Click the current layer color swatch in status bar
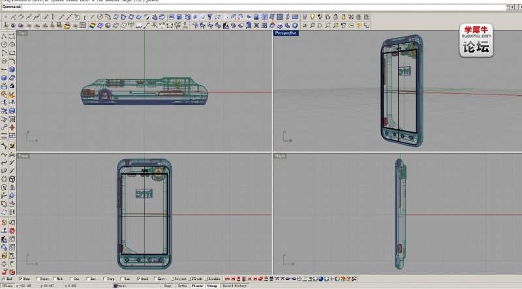The height and width of the screenshot is (289, 522). tap(115, 286)
